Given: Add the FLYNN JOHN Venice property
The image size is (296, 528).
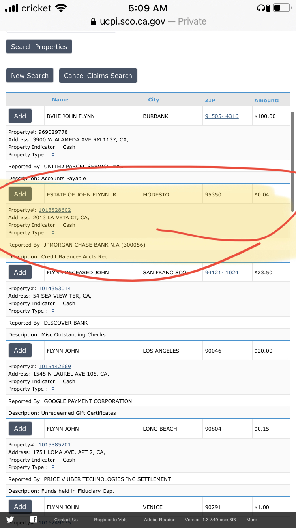Looking at the screenshot, I should pyautogui.click(x=20, y=507).
